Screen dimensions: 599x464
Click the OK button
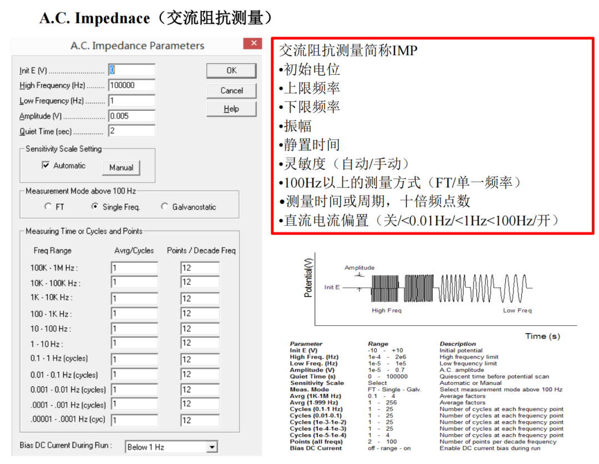231,70
